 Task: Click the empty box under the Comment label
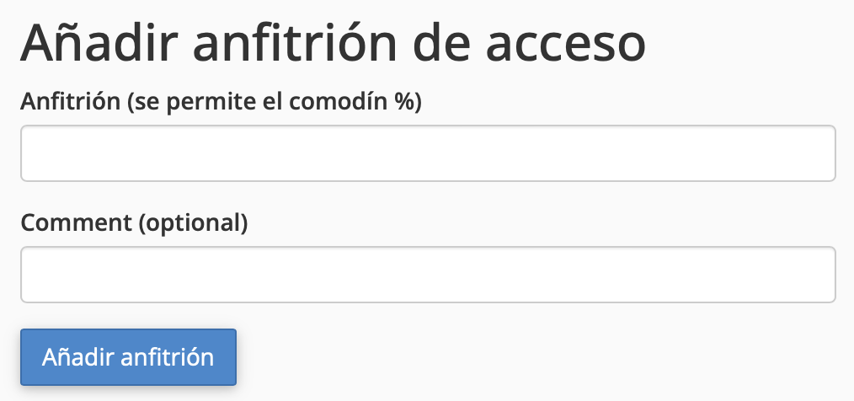click(428, 275)
